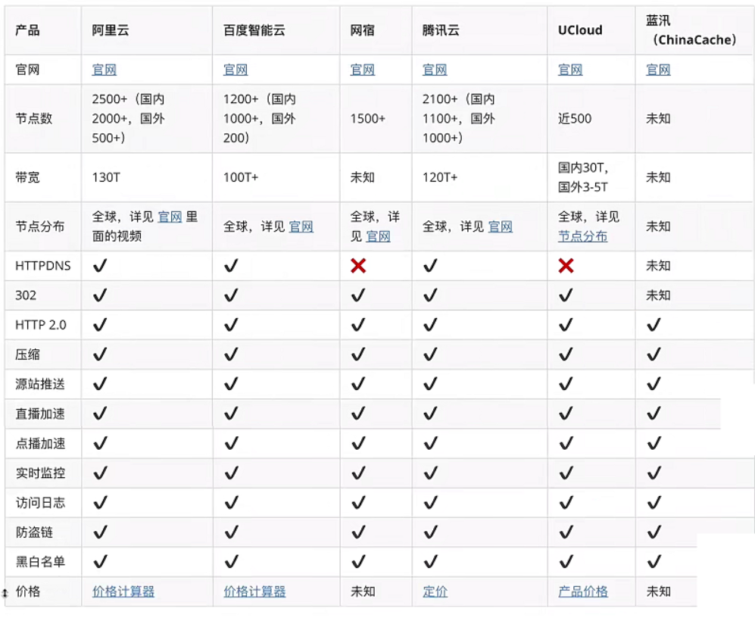Click 百度智能云 check mark in 直播加速 row
Viewport: 755px width, 618px height.
pyautogui.click(x=231, y=414)
